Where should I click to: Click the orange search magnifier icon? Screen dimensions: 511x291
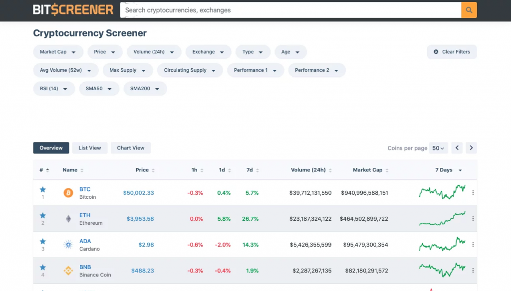469,9
